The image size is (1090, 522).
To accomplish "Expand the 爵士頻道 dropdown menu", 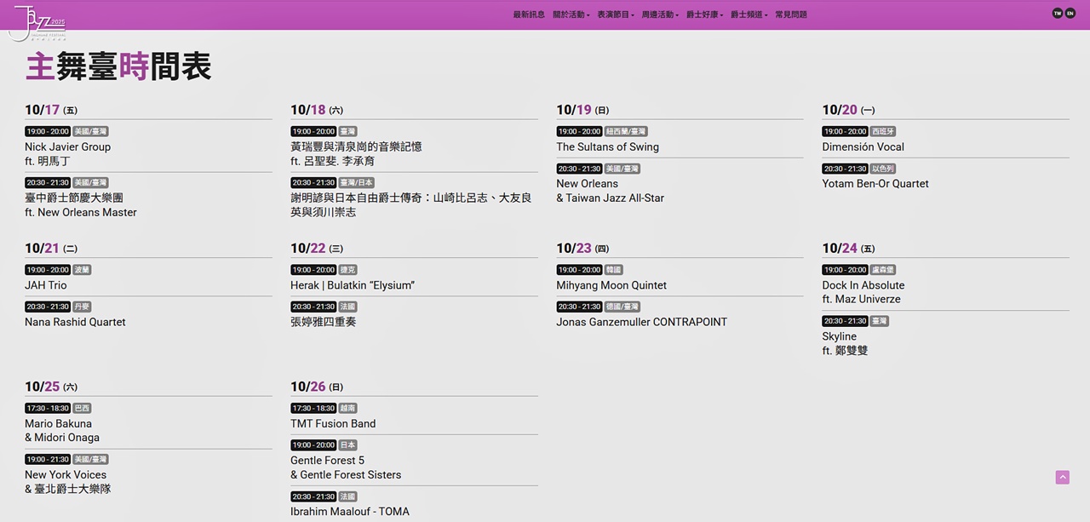I will pos(749,14).
